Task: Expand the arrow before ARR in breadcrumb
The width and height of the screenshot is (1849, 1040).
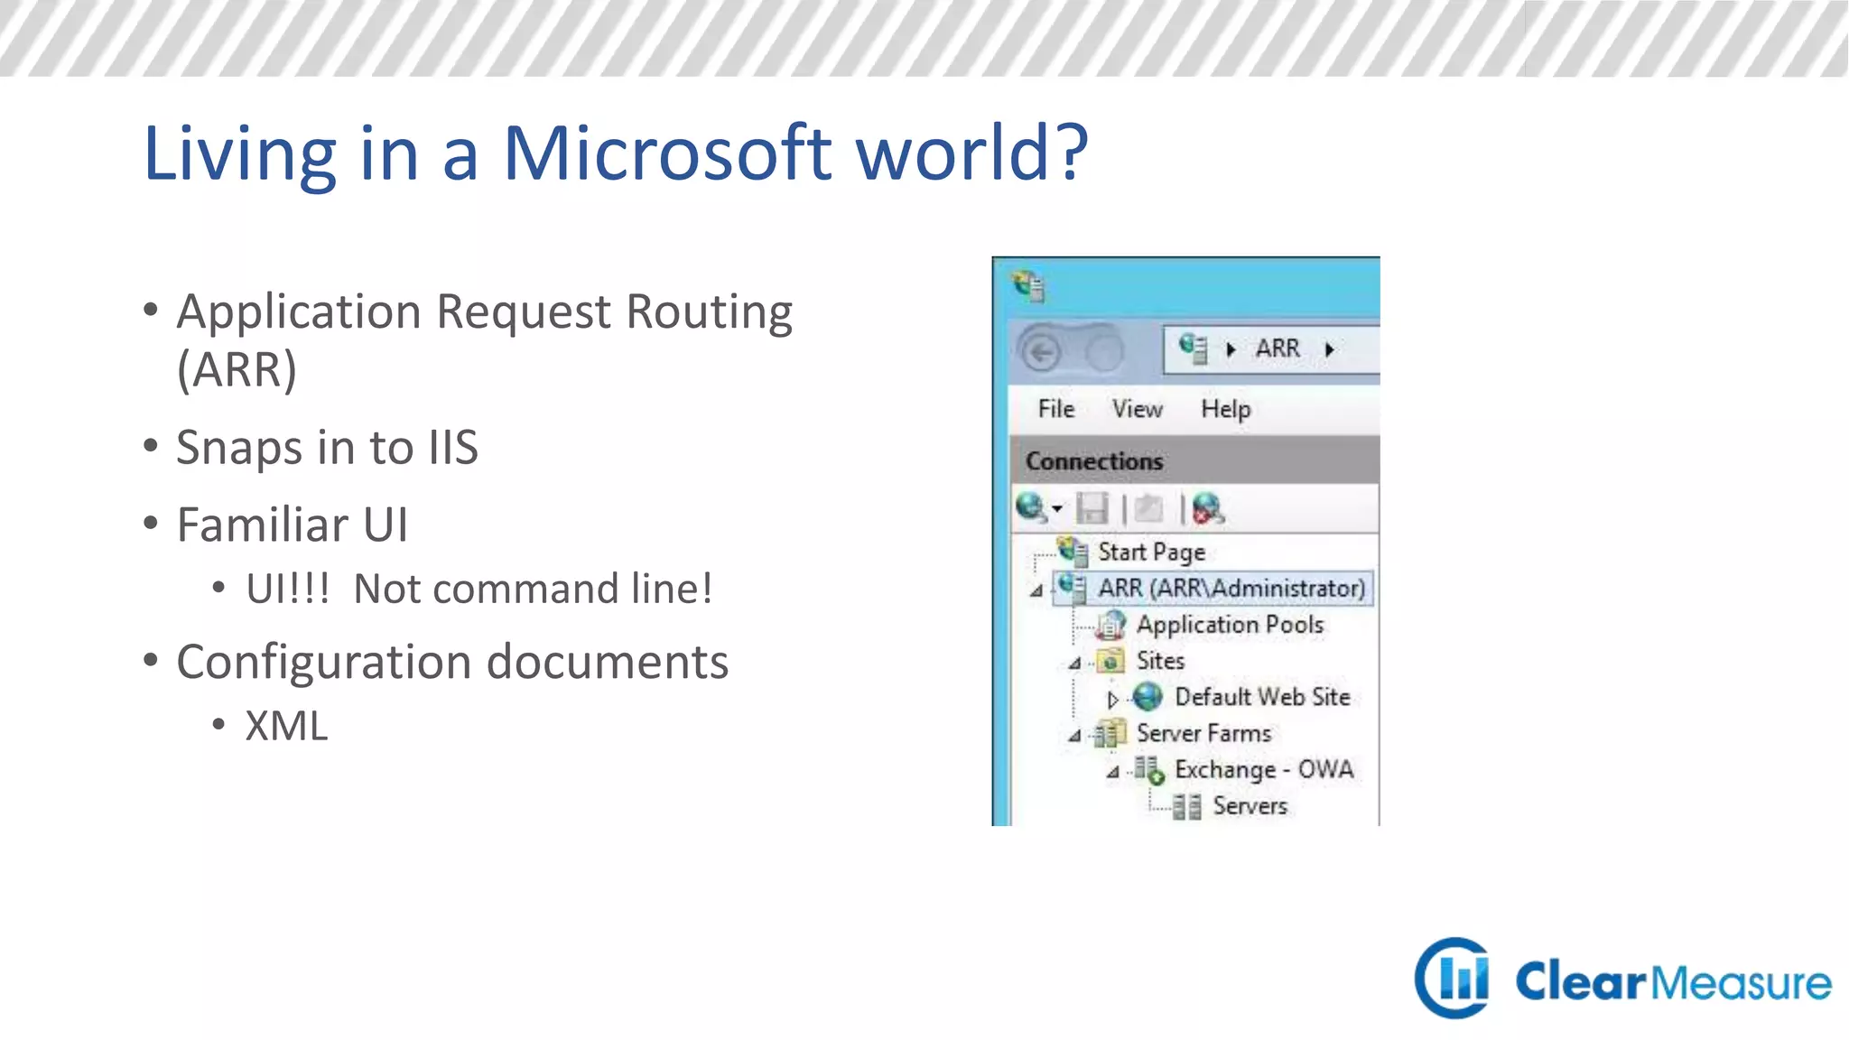Action: pos(1231,349)
